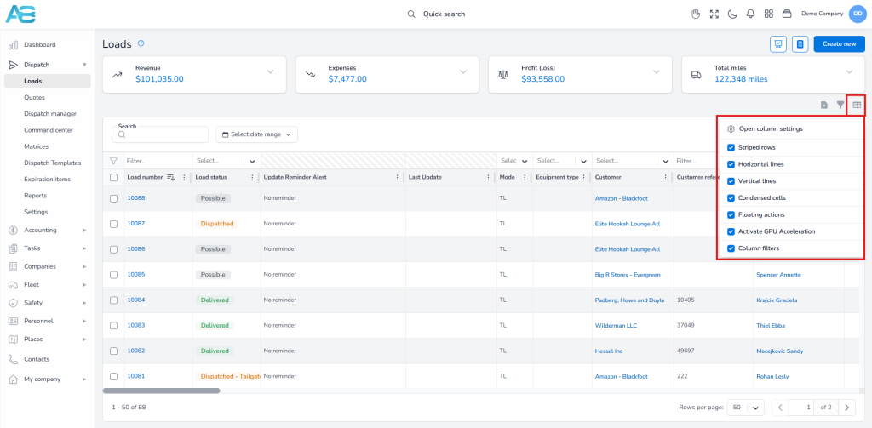Screen dimensions: 872x428
Task: Expand Fleet sidebar menu
Action: 48,284
